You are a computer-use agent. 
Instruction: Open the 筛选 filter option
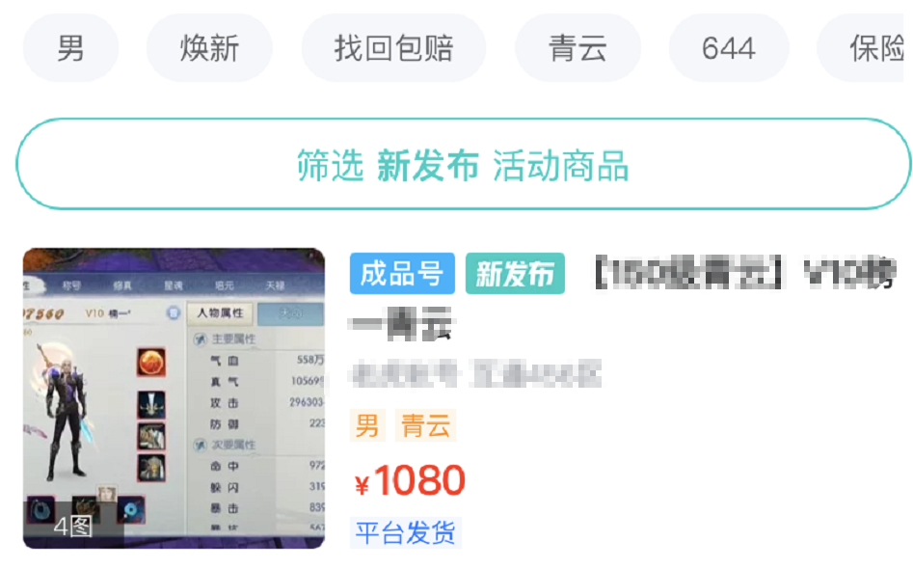pyautogui.click(x=330, y=166)
